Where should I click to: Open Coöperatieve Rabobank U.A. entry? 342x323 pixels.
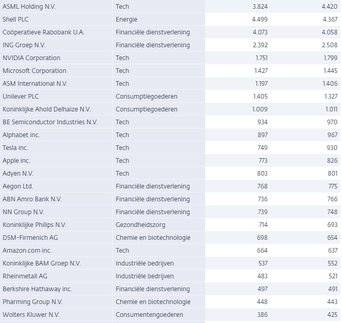(44, 32)
